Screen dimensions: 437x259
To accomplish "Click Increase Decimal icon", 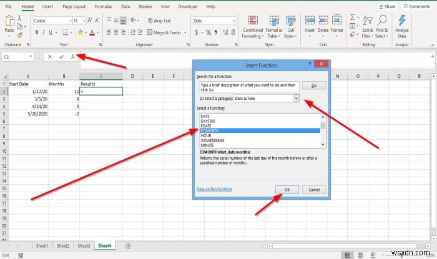I will (x=225, y=32).
